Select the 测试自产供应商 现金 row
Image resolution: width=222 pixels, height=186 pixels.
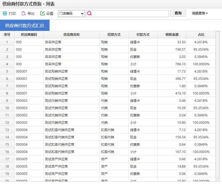click(81, 166)
